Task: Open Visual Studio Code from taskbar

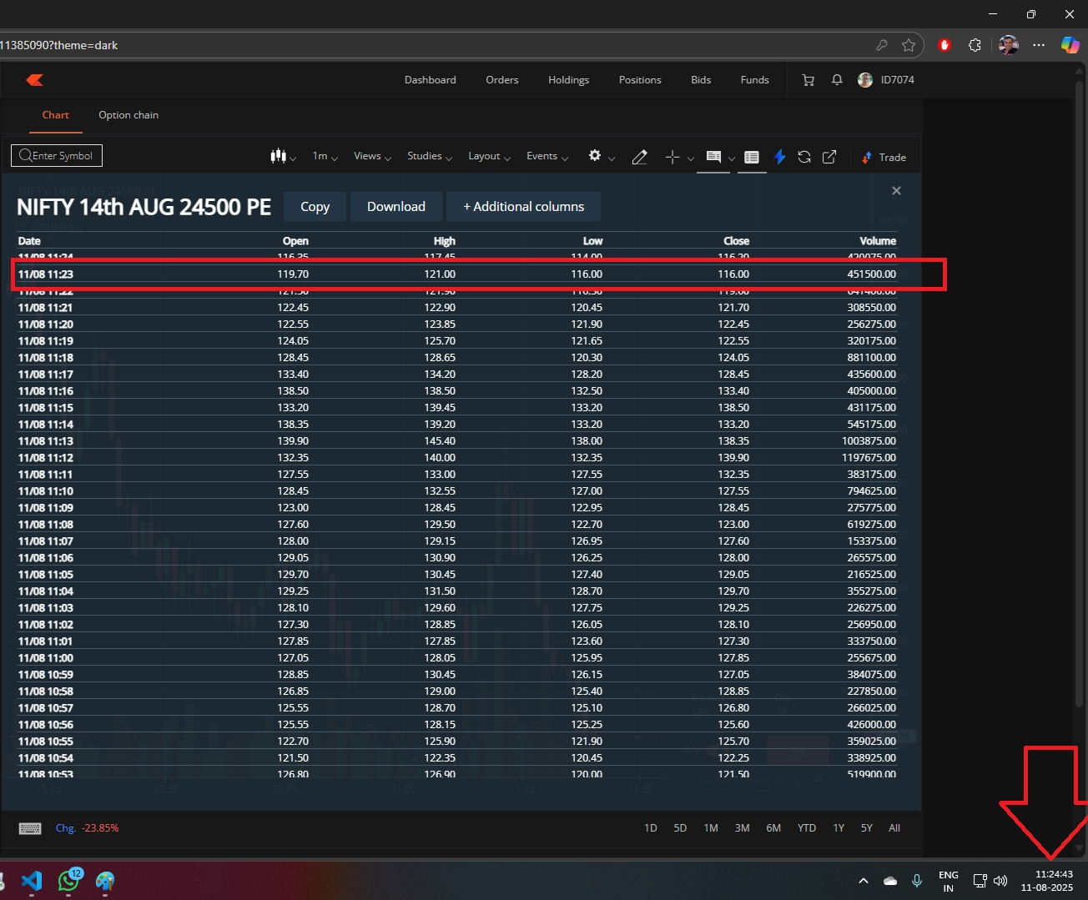Action: tap(32, 881)
